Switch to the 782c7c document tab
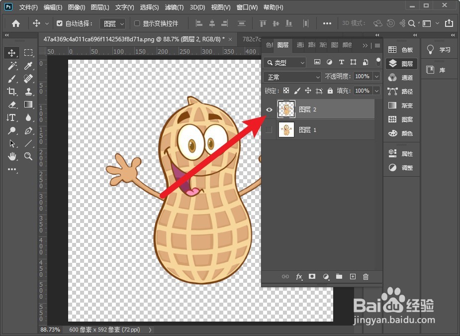 click(x=252, y=39)
